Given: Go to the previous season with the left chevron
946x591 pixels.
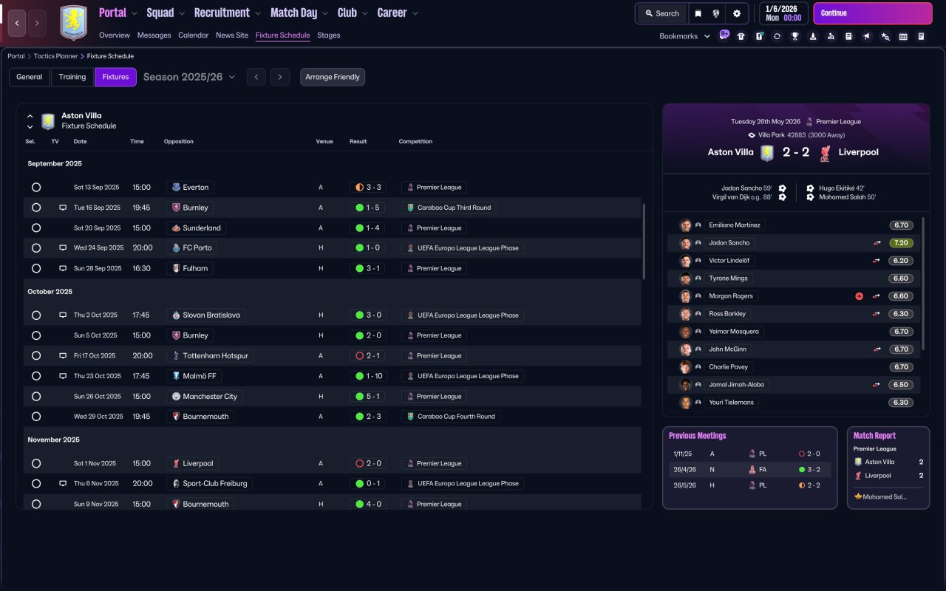Looking at the screenshot, I should click(x=256, y=77).
